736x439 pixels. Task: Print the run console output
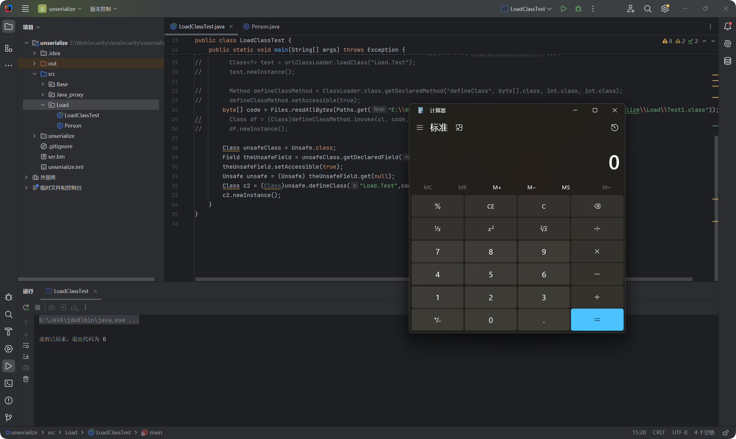[x=26, y=368]
